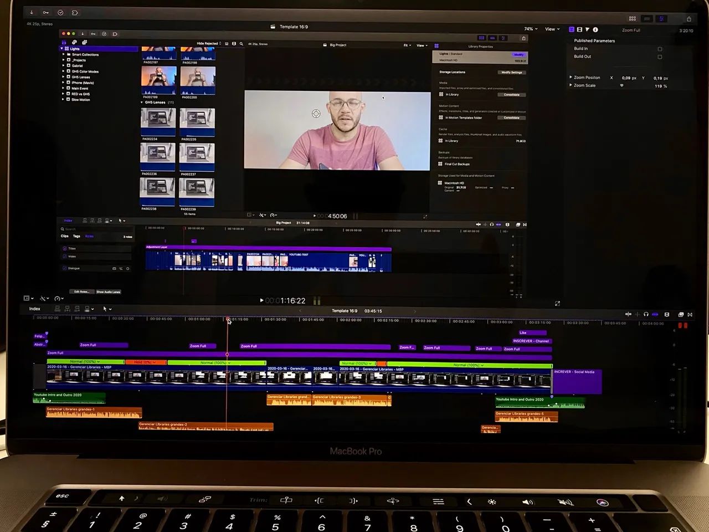
Task: Click the Share icon at top right corner
Action: [689, 18]
